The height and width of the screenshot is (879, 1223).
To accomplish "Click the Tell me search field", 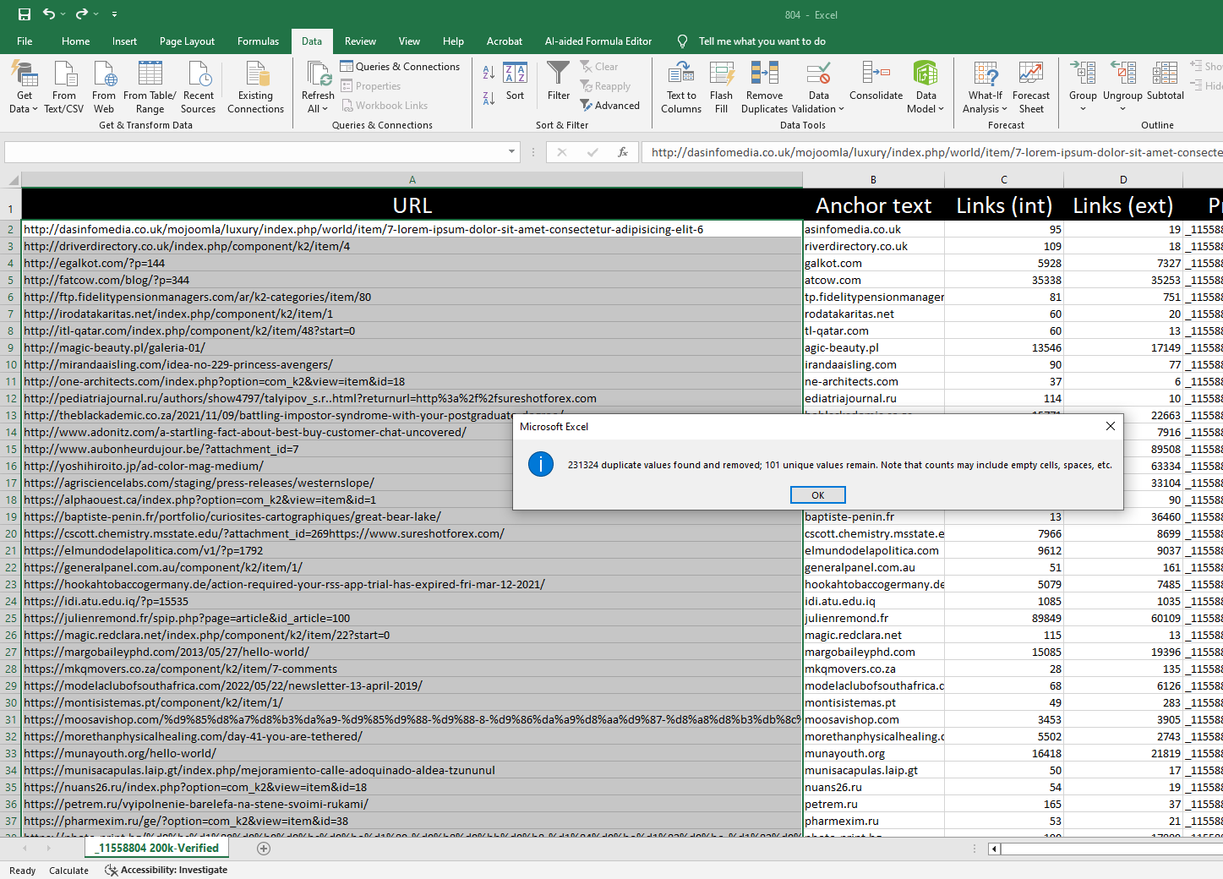I will pyautogui.click(x=762, y=41).
